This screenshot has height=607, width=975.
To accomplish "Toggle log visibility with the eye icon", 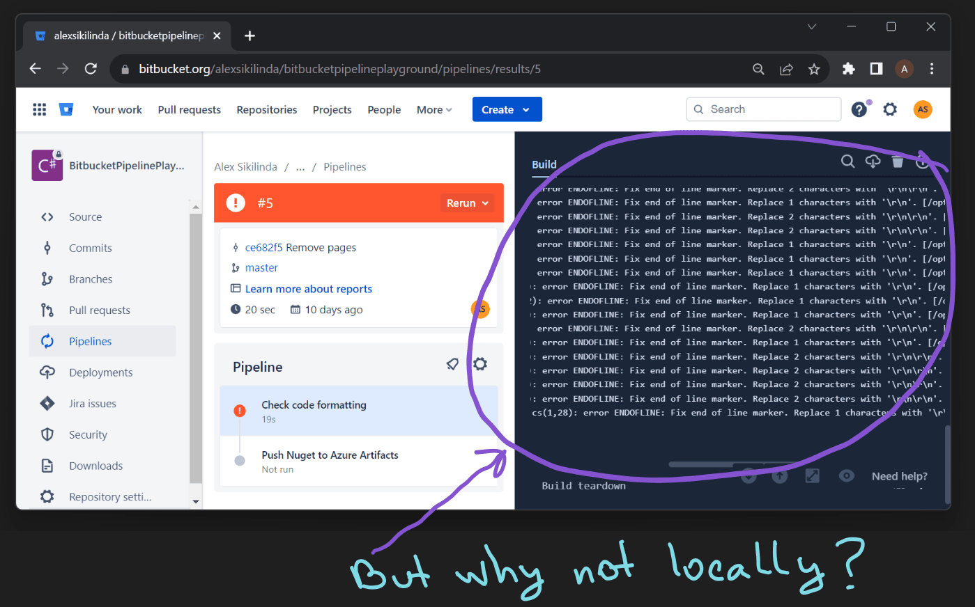I will pyautogui.click(x=847, y=475).
